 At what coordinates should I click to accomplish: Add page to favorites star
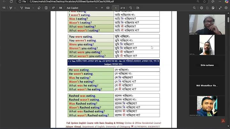coord(204,2)
